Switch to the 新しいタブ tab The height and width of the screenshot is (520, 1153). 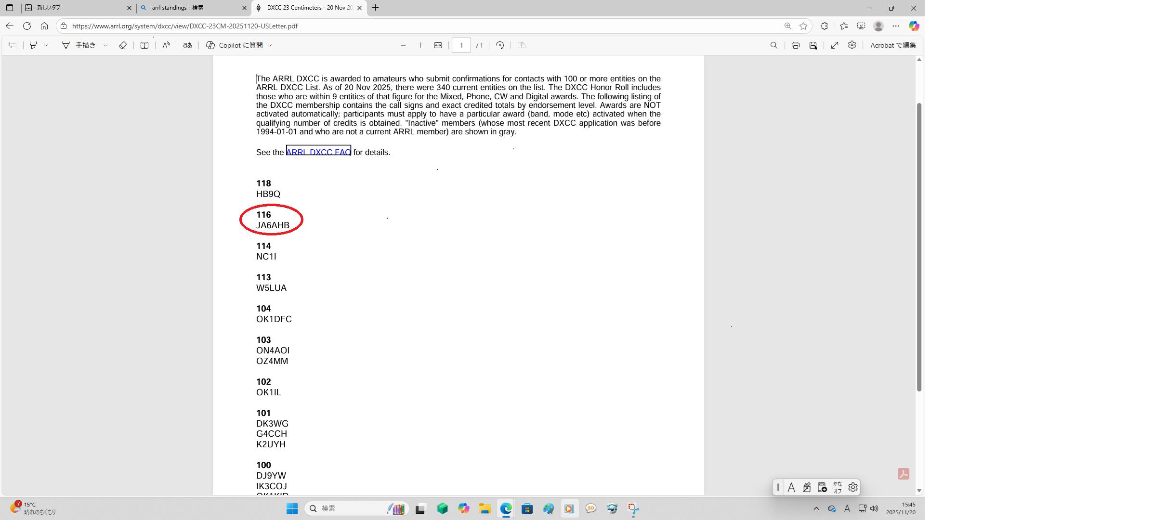pos(77,8)
